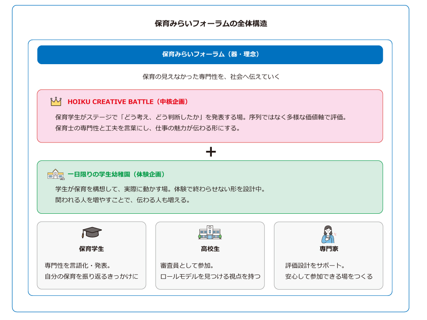Click the 保育学生 card title
Image resolution: width=427 pixels, height=320 pixels.
[91, 249]
